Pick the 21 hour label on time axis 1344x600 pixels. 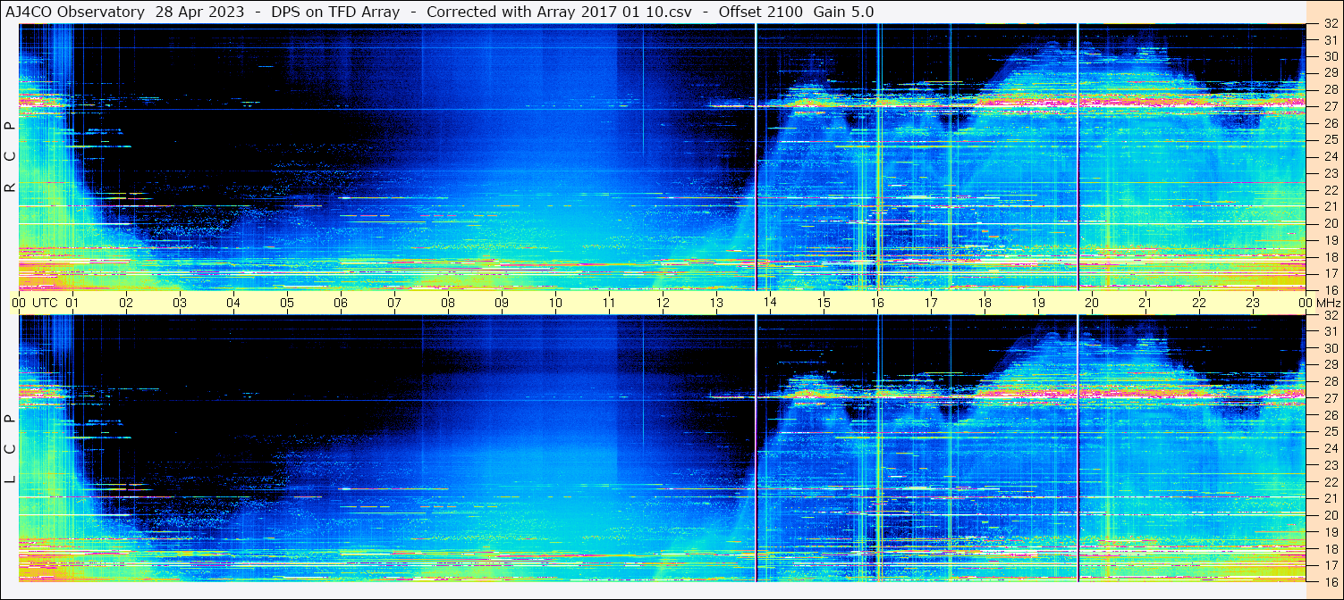1145,303
